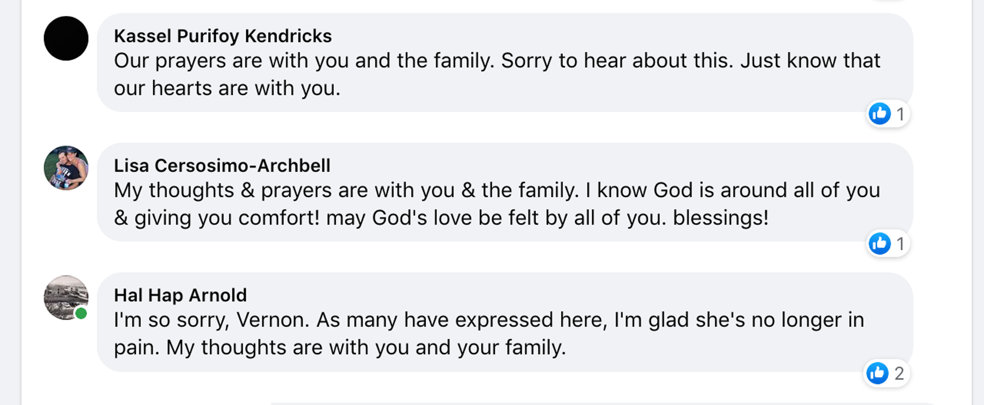This screenshot has height=405, width=984.
Task: Click the green online status dot
Action: (81, 313)
